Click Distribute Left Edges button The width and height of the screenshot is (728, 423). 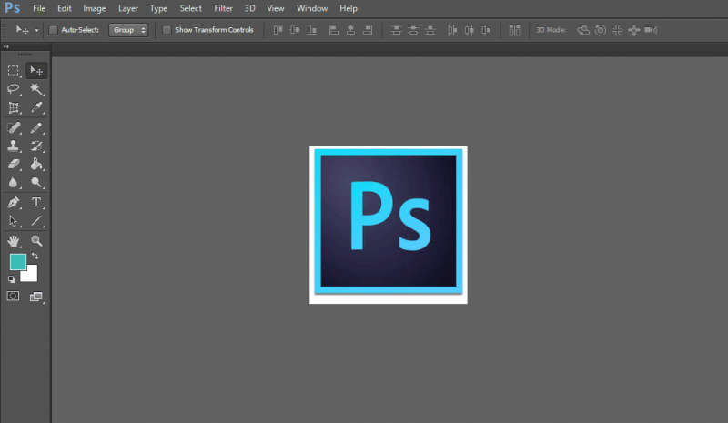point(452,30)
